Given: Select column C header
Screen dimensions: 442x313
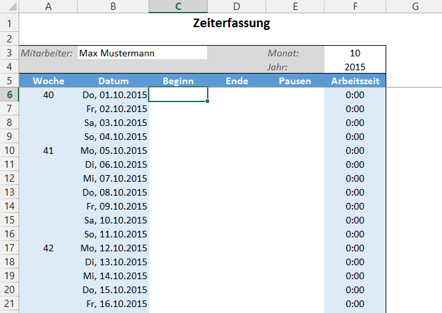Looking at the screenshot, I should (178, 7).
